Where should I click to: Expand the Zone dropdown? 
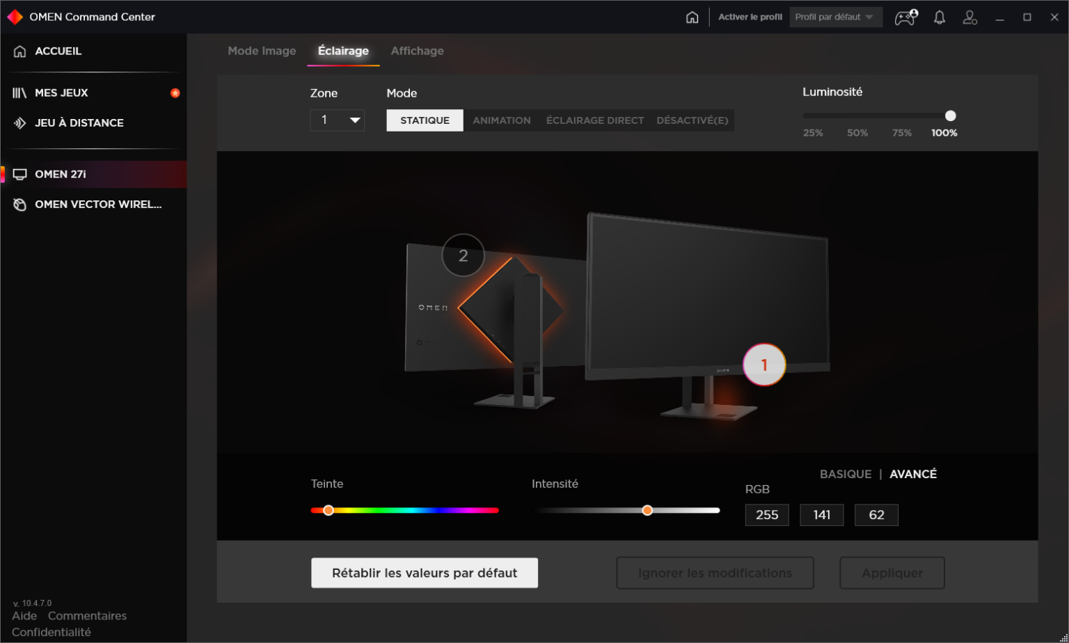tap(338, 120)
